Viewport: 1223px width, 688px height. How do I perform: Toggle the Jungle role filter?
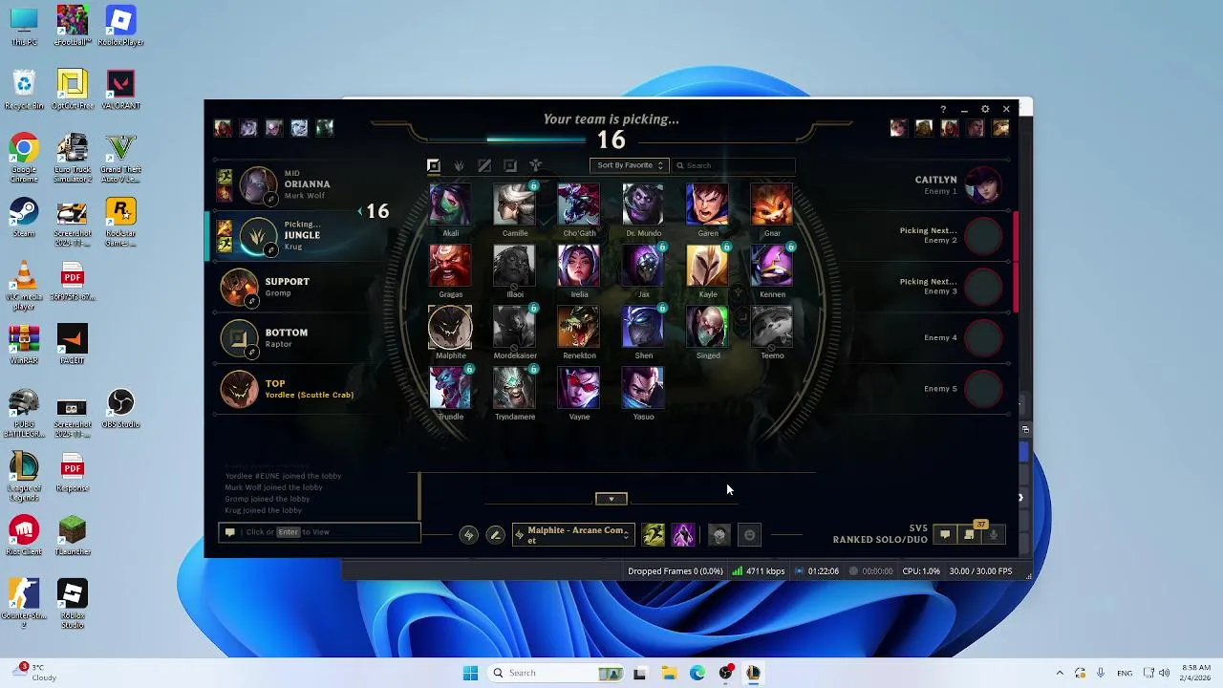[x=459, y=165]
